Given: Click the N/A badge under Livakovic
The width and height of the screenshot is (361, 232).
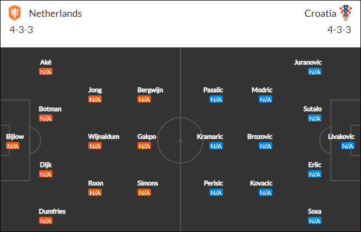Looking at the screenshot, I should click(347, 146).
